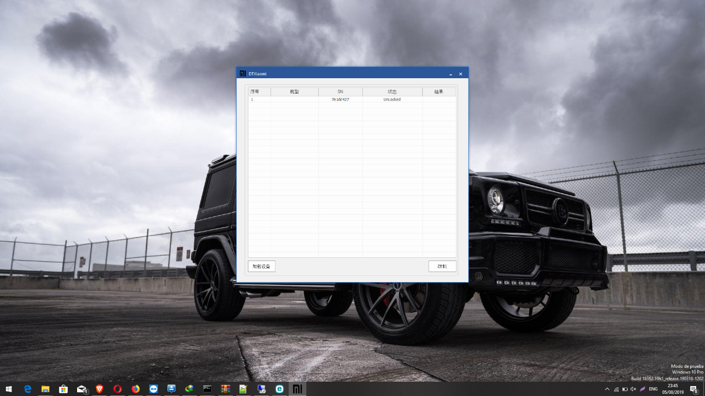Expand the hidden system tray icons chevron

607,389
